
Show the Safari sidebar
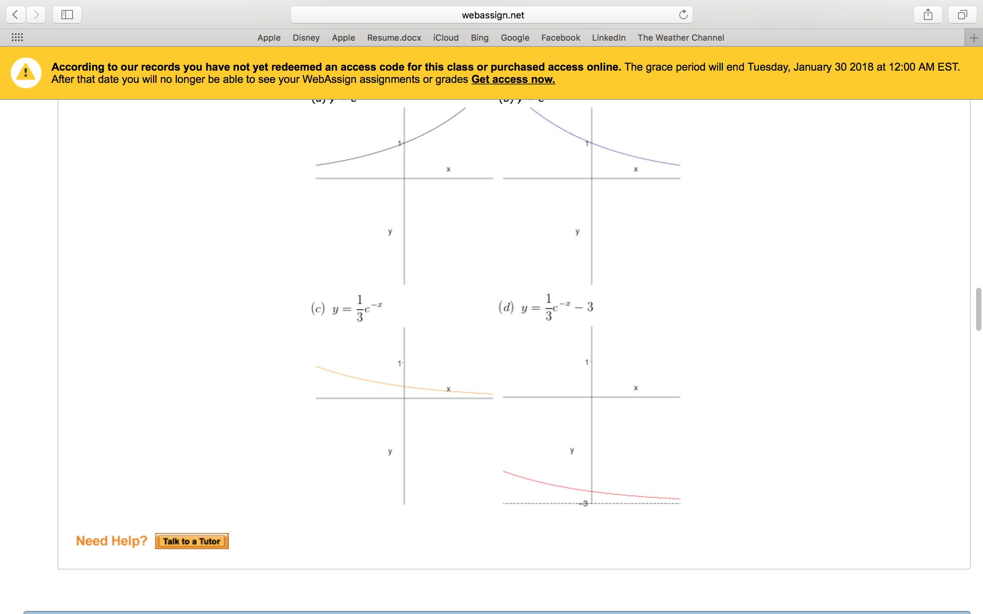tap(67, 15)
